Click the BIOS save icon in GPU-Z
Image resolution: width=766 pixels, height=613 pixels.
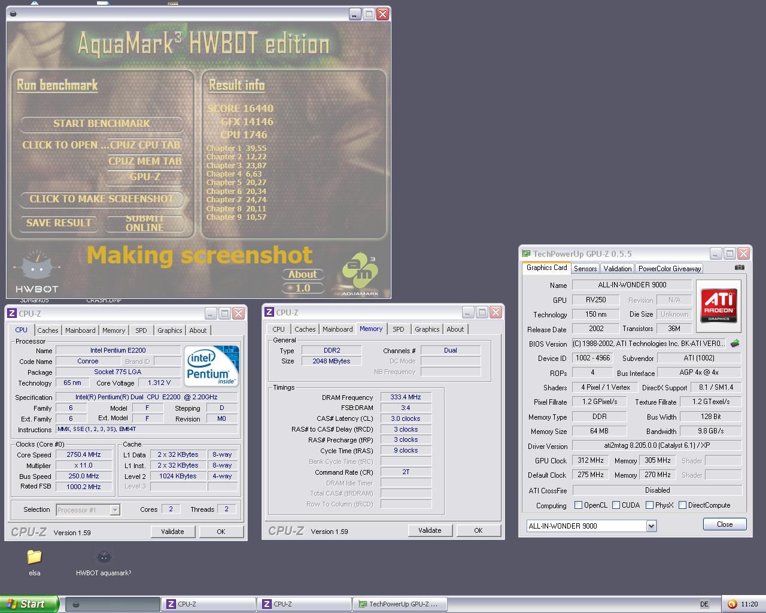click(x=735, y=344)
